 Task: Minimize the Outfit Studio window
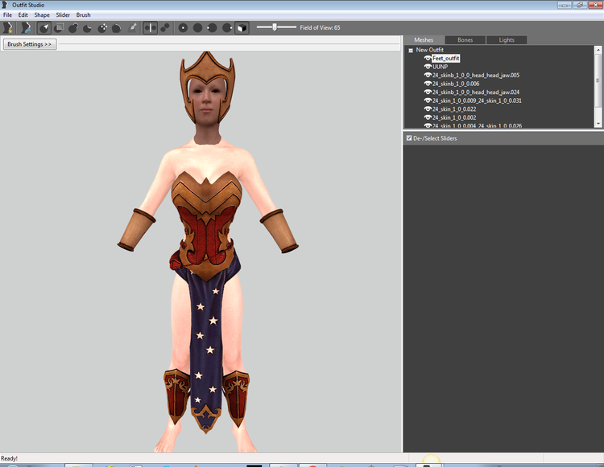click(x=565, y=5)
